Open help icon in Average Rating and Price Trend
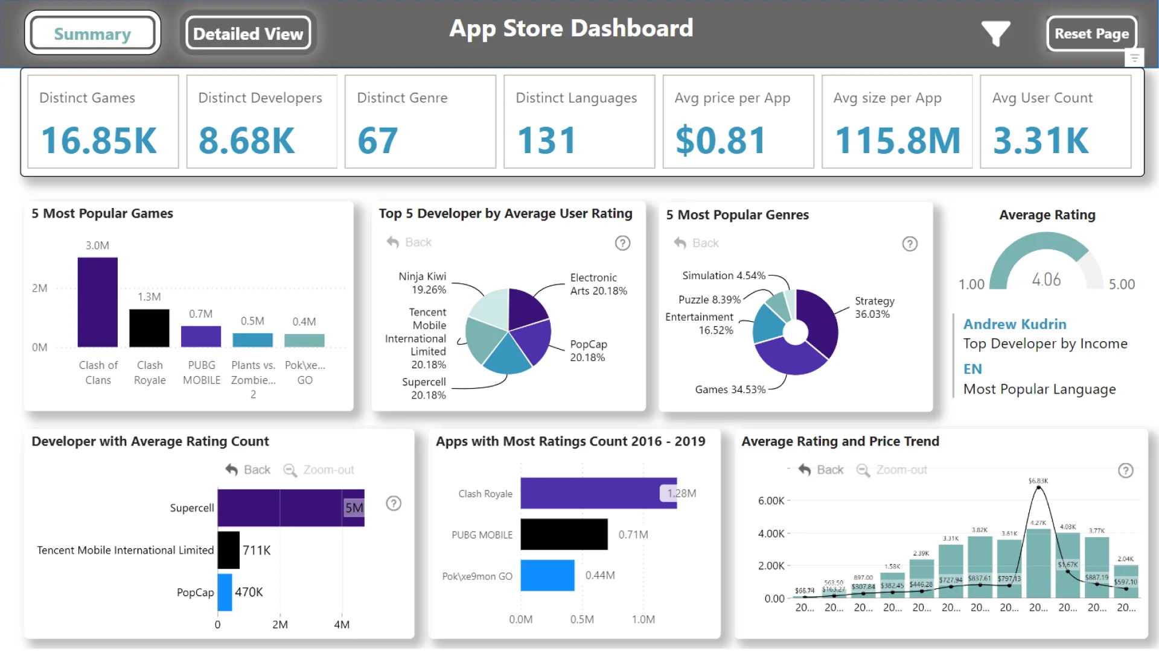 tap(1126, 470)
